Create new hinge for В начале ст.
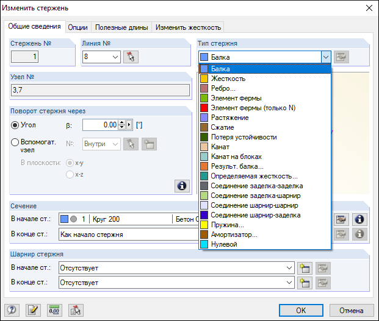Screen dimensions: 379x321 pyautogui.click(x=305, y=268)
